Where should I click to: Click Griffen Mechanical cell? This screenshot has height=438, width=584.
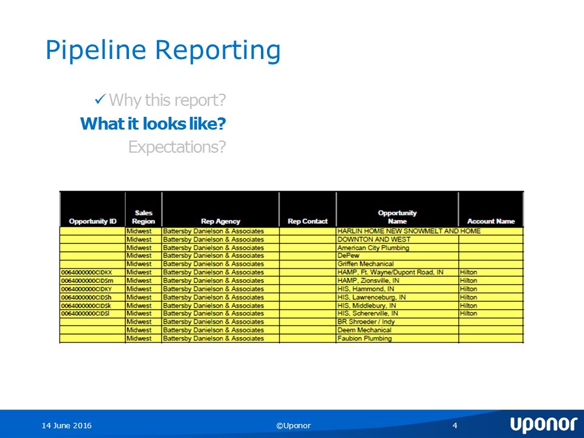pyautogui.click(x=397, y=264)
